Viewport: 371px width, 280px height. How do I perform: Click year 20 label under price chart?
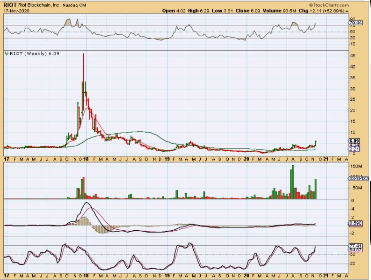coord(246,159)
